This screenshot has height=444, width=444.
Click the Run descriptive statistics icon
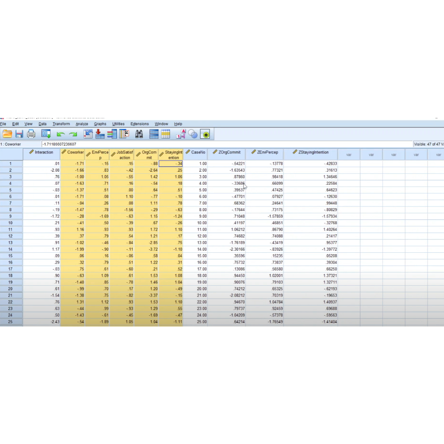[124, 134]
